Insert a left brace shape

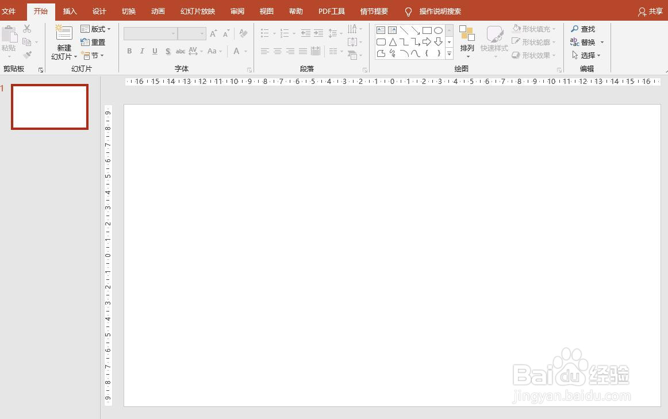click(x=427, y=53)
